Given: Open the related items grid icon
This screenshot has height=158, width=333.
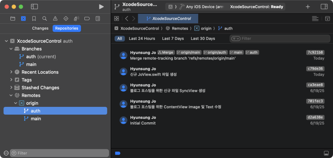Looking at the screenshot, I should pos(117,18).
